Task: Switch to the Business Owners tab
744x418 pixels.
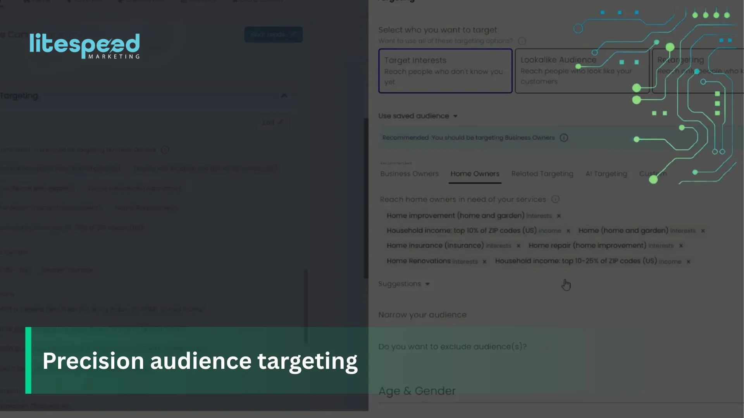Action: point(409,174)
